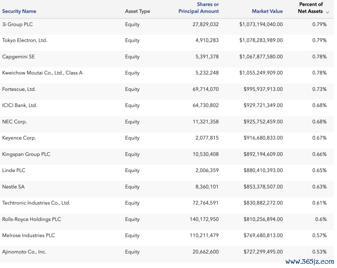Click shares amount 72,764,591
Image resolution: width=337 pixels, height=268 pixels.
[205, 203]
